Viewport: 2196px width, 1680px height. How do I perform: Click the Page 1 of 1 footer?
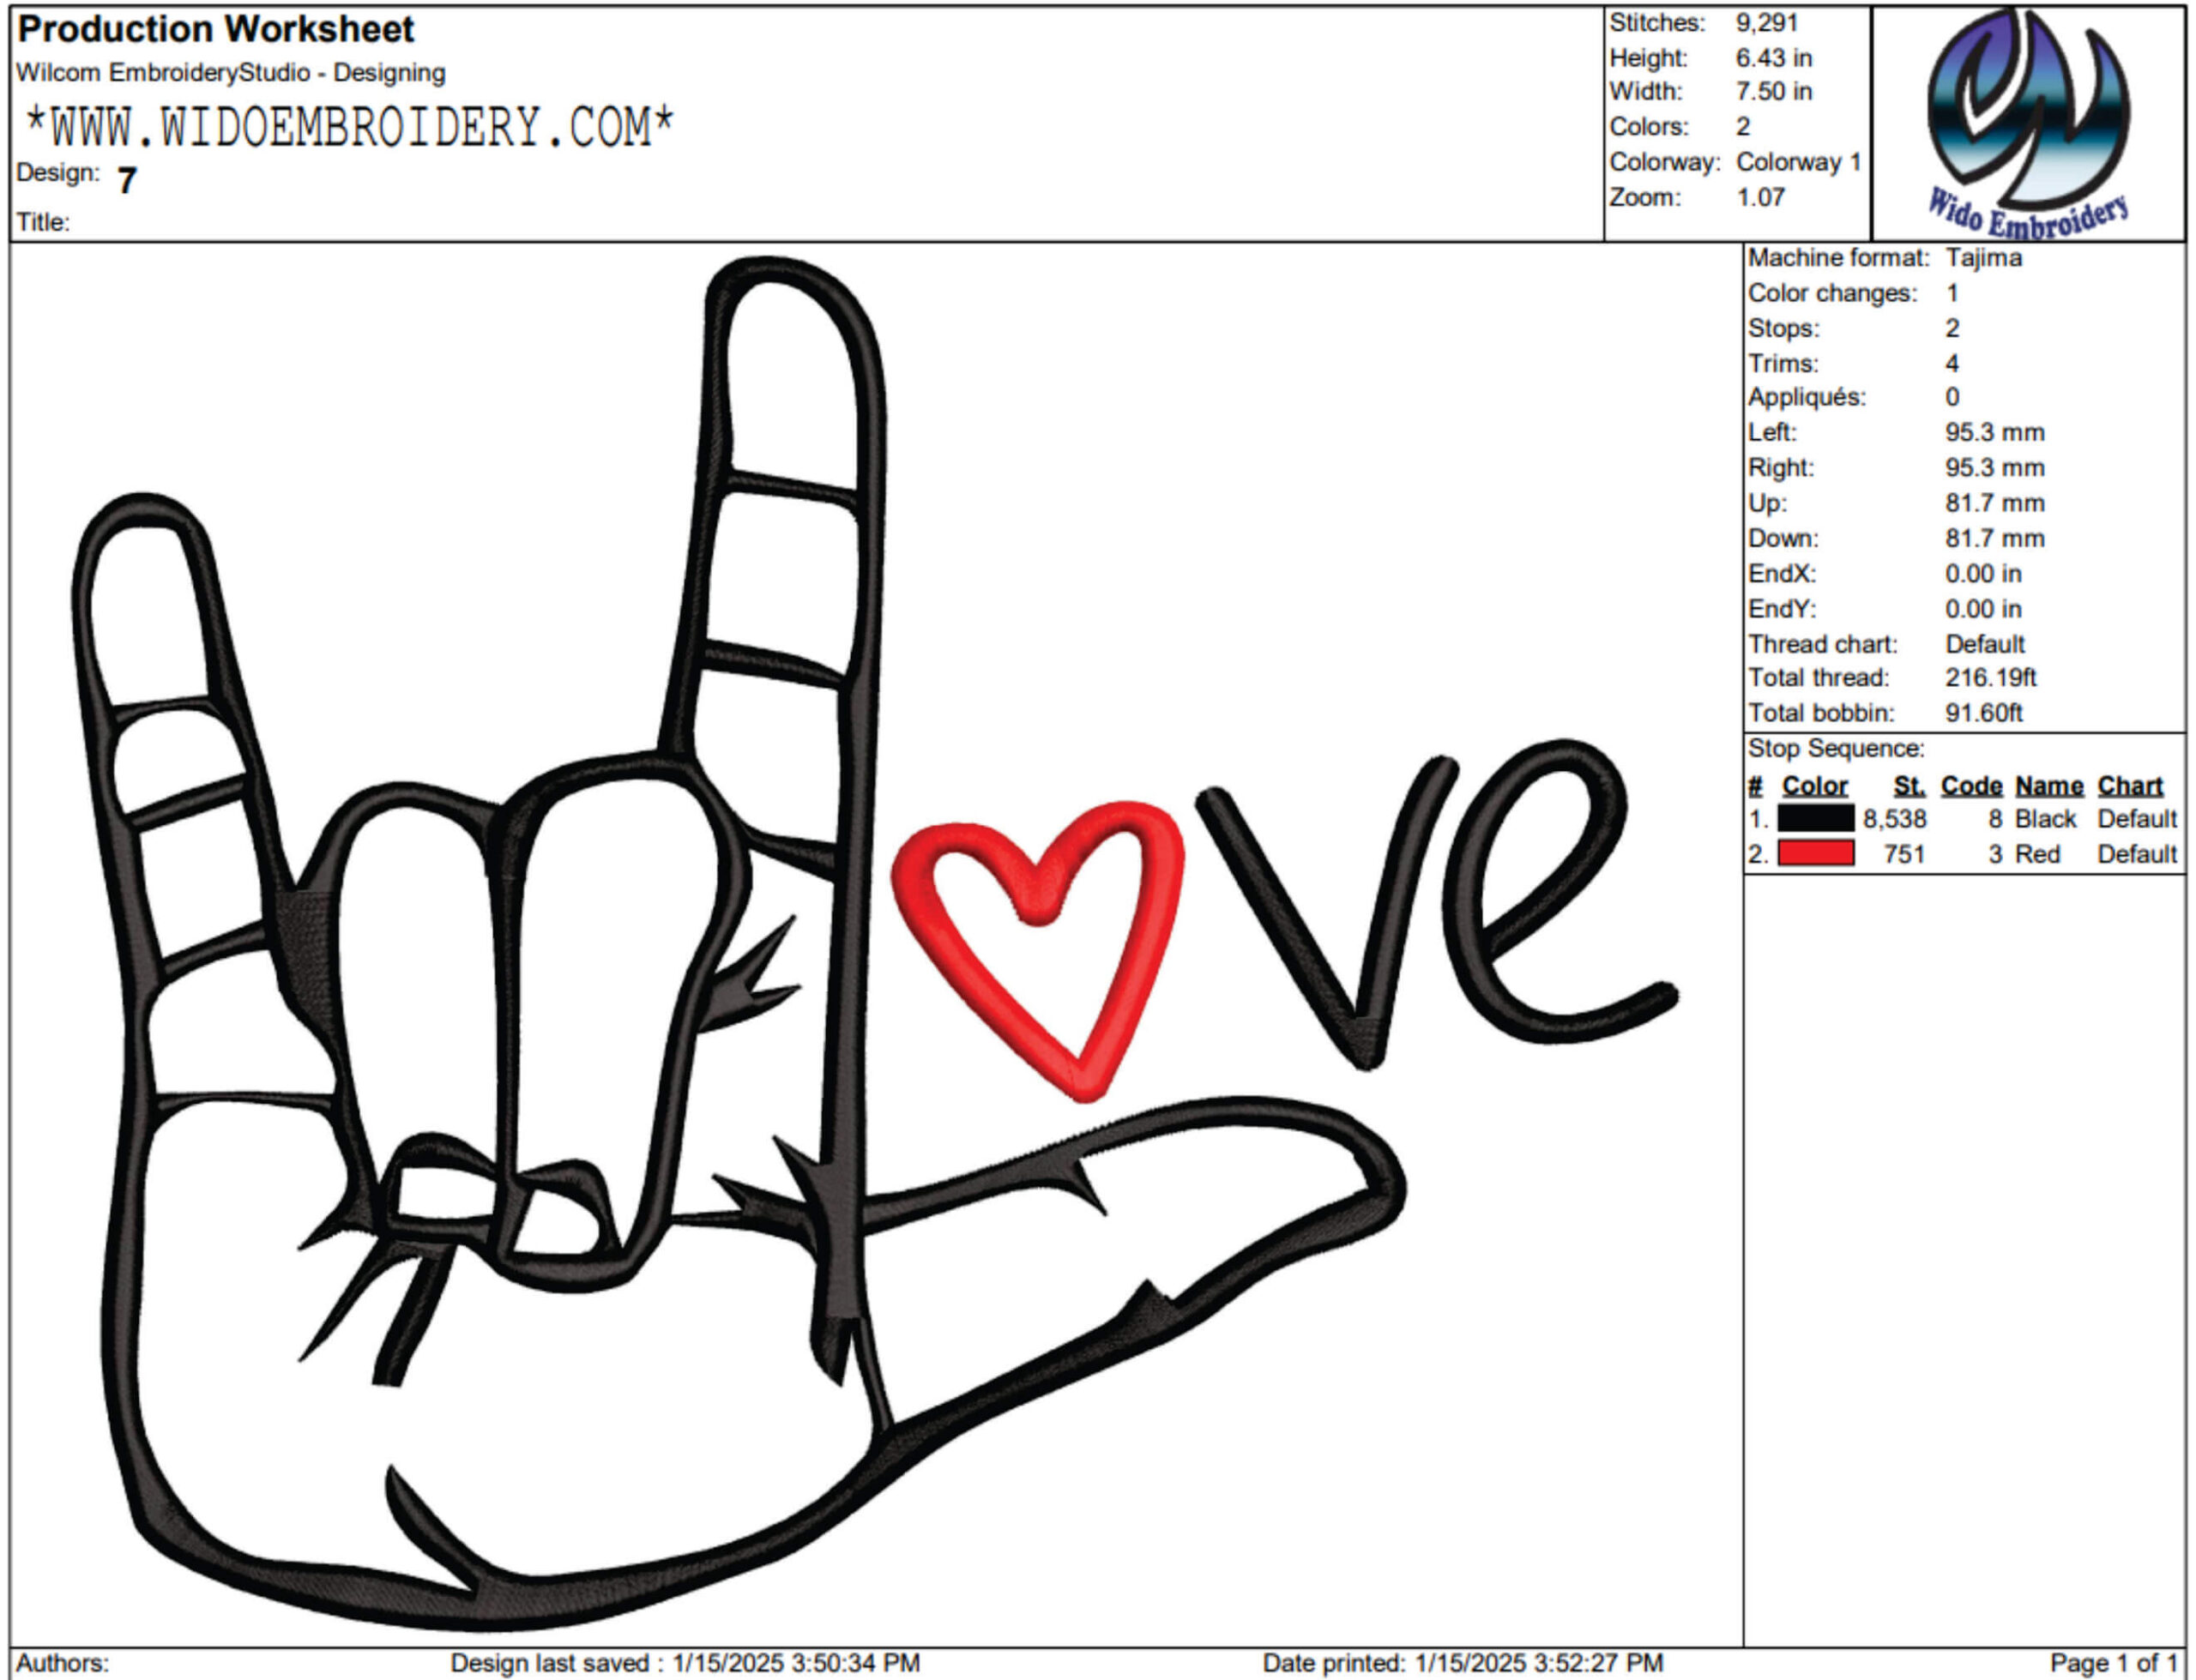(x=2113, y=1663)
